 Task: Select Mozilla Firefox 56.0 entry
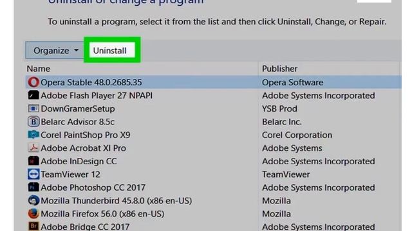(102, 214)
